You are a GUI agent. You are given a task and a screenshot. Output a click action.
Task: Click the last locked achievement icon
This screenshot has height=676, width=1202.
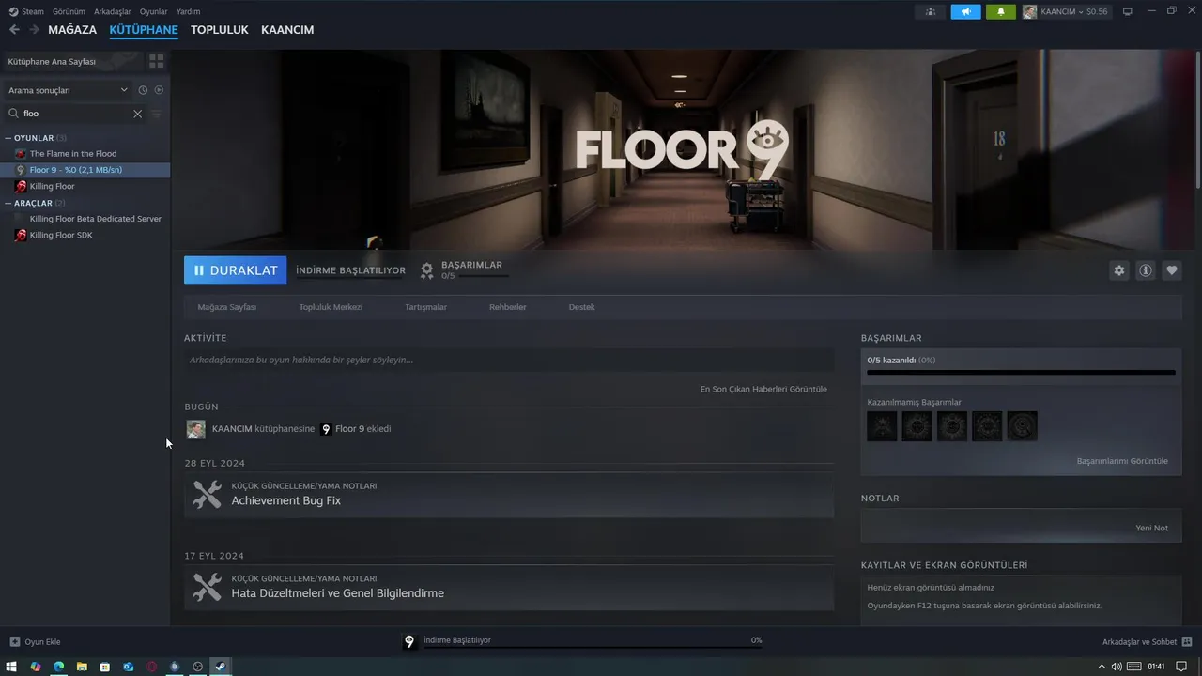point(1023,426)
